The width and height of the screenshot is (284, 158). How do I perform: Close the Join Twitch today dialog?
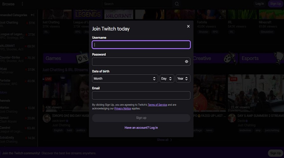[x=188, y=26]
